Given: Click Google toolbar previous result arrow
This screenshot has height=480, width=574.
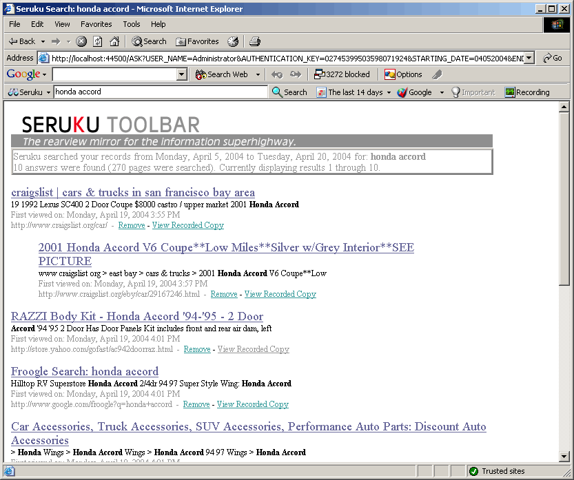Looking at the screenshot, I should 277,74.
